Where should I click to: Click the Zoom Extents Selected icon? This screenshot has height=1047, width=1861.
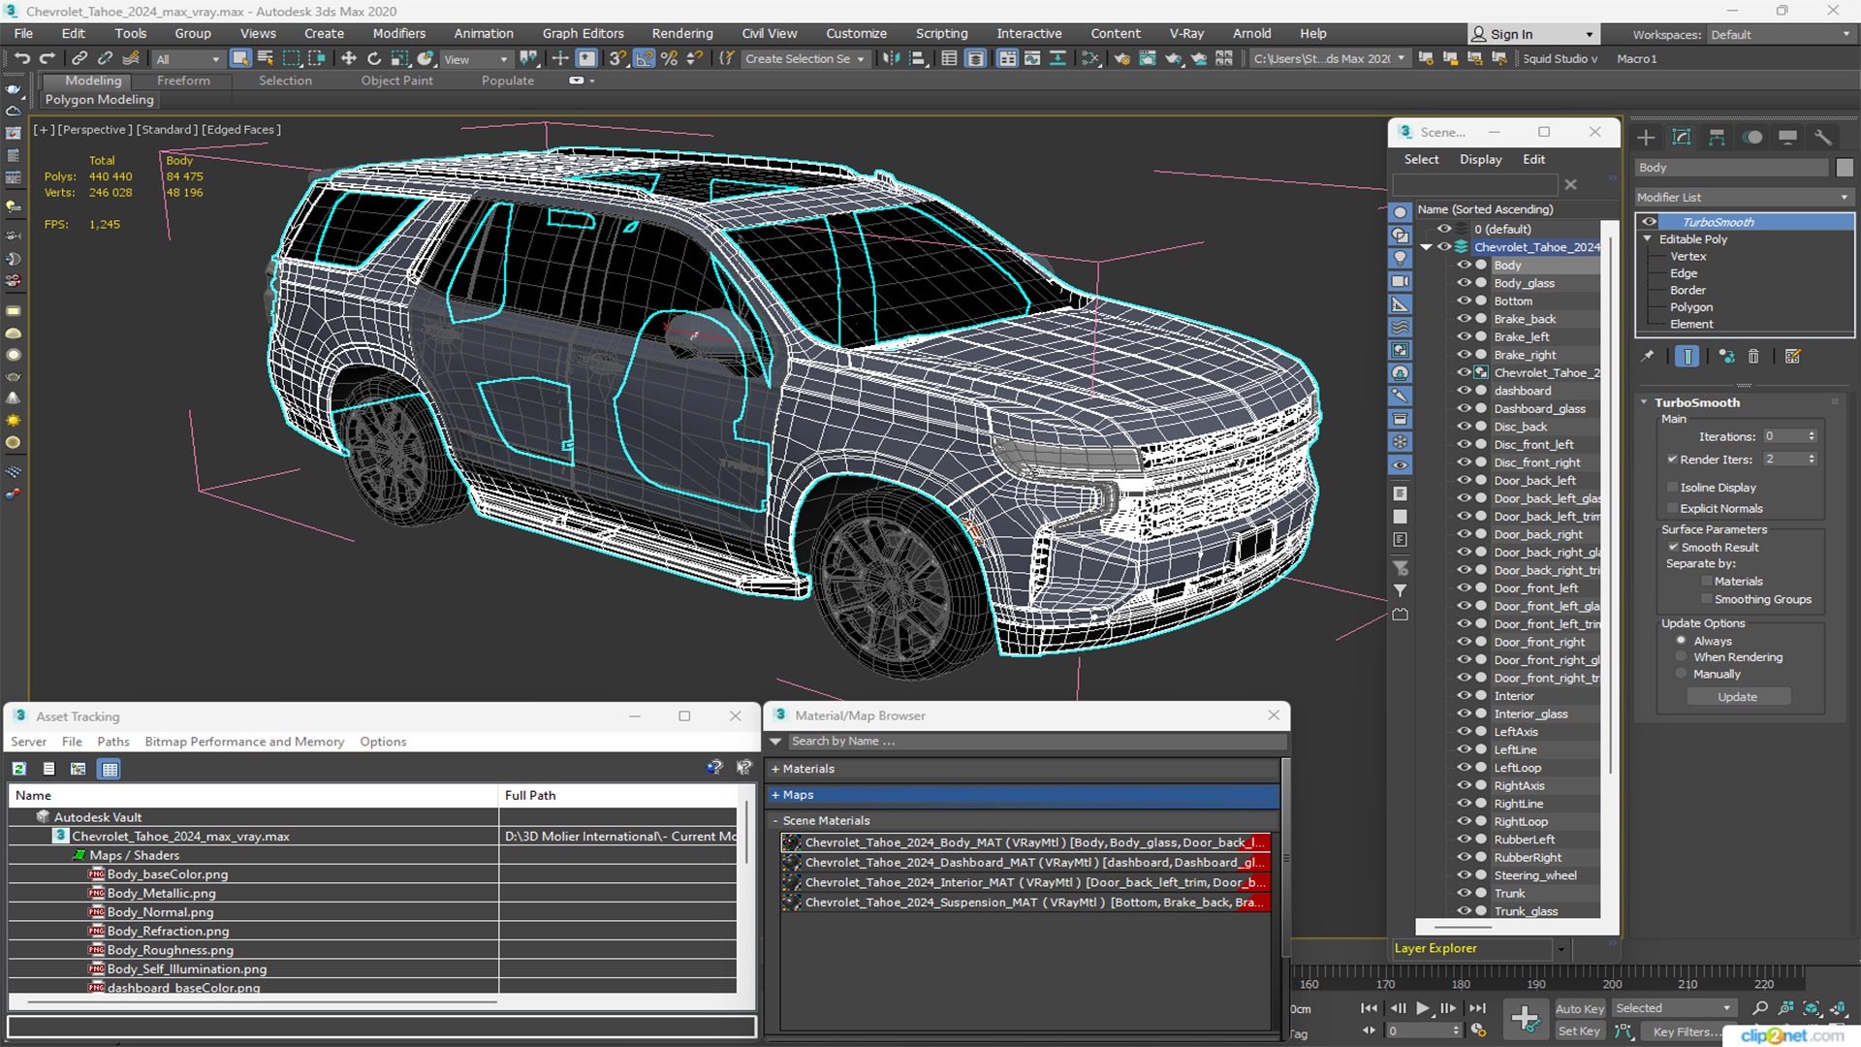point(1811,1008)
